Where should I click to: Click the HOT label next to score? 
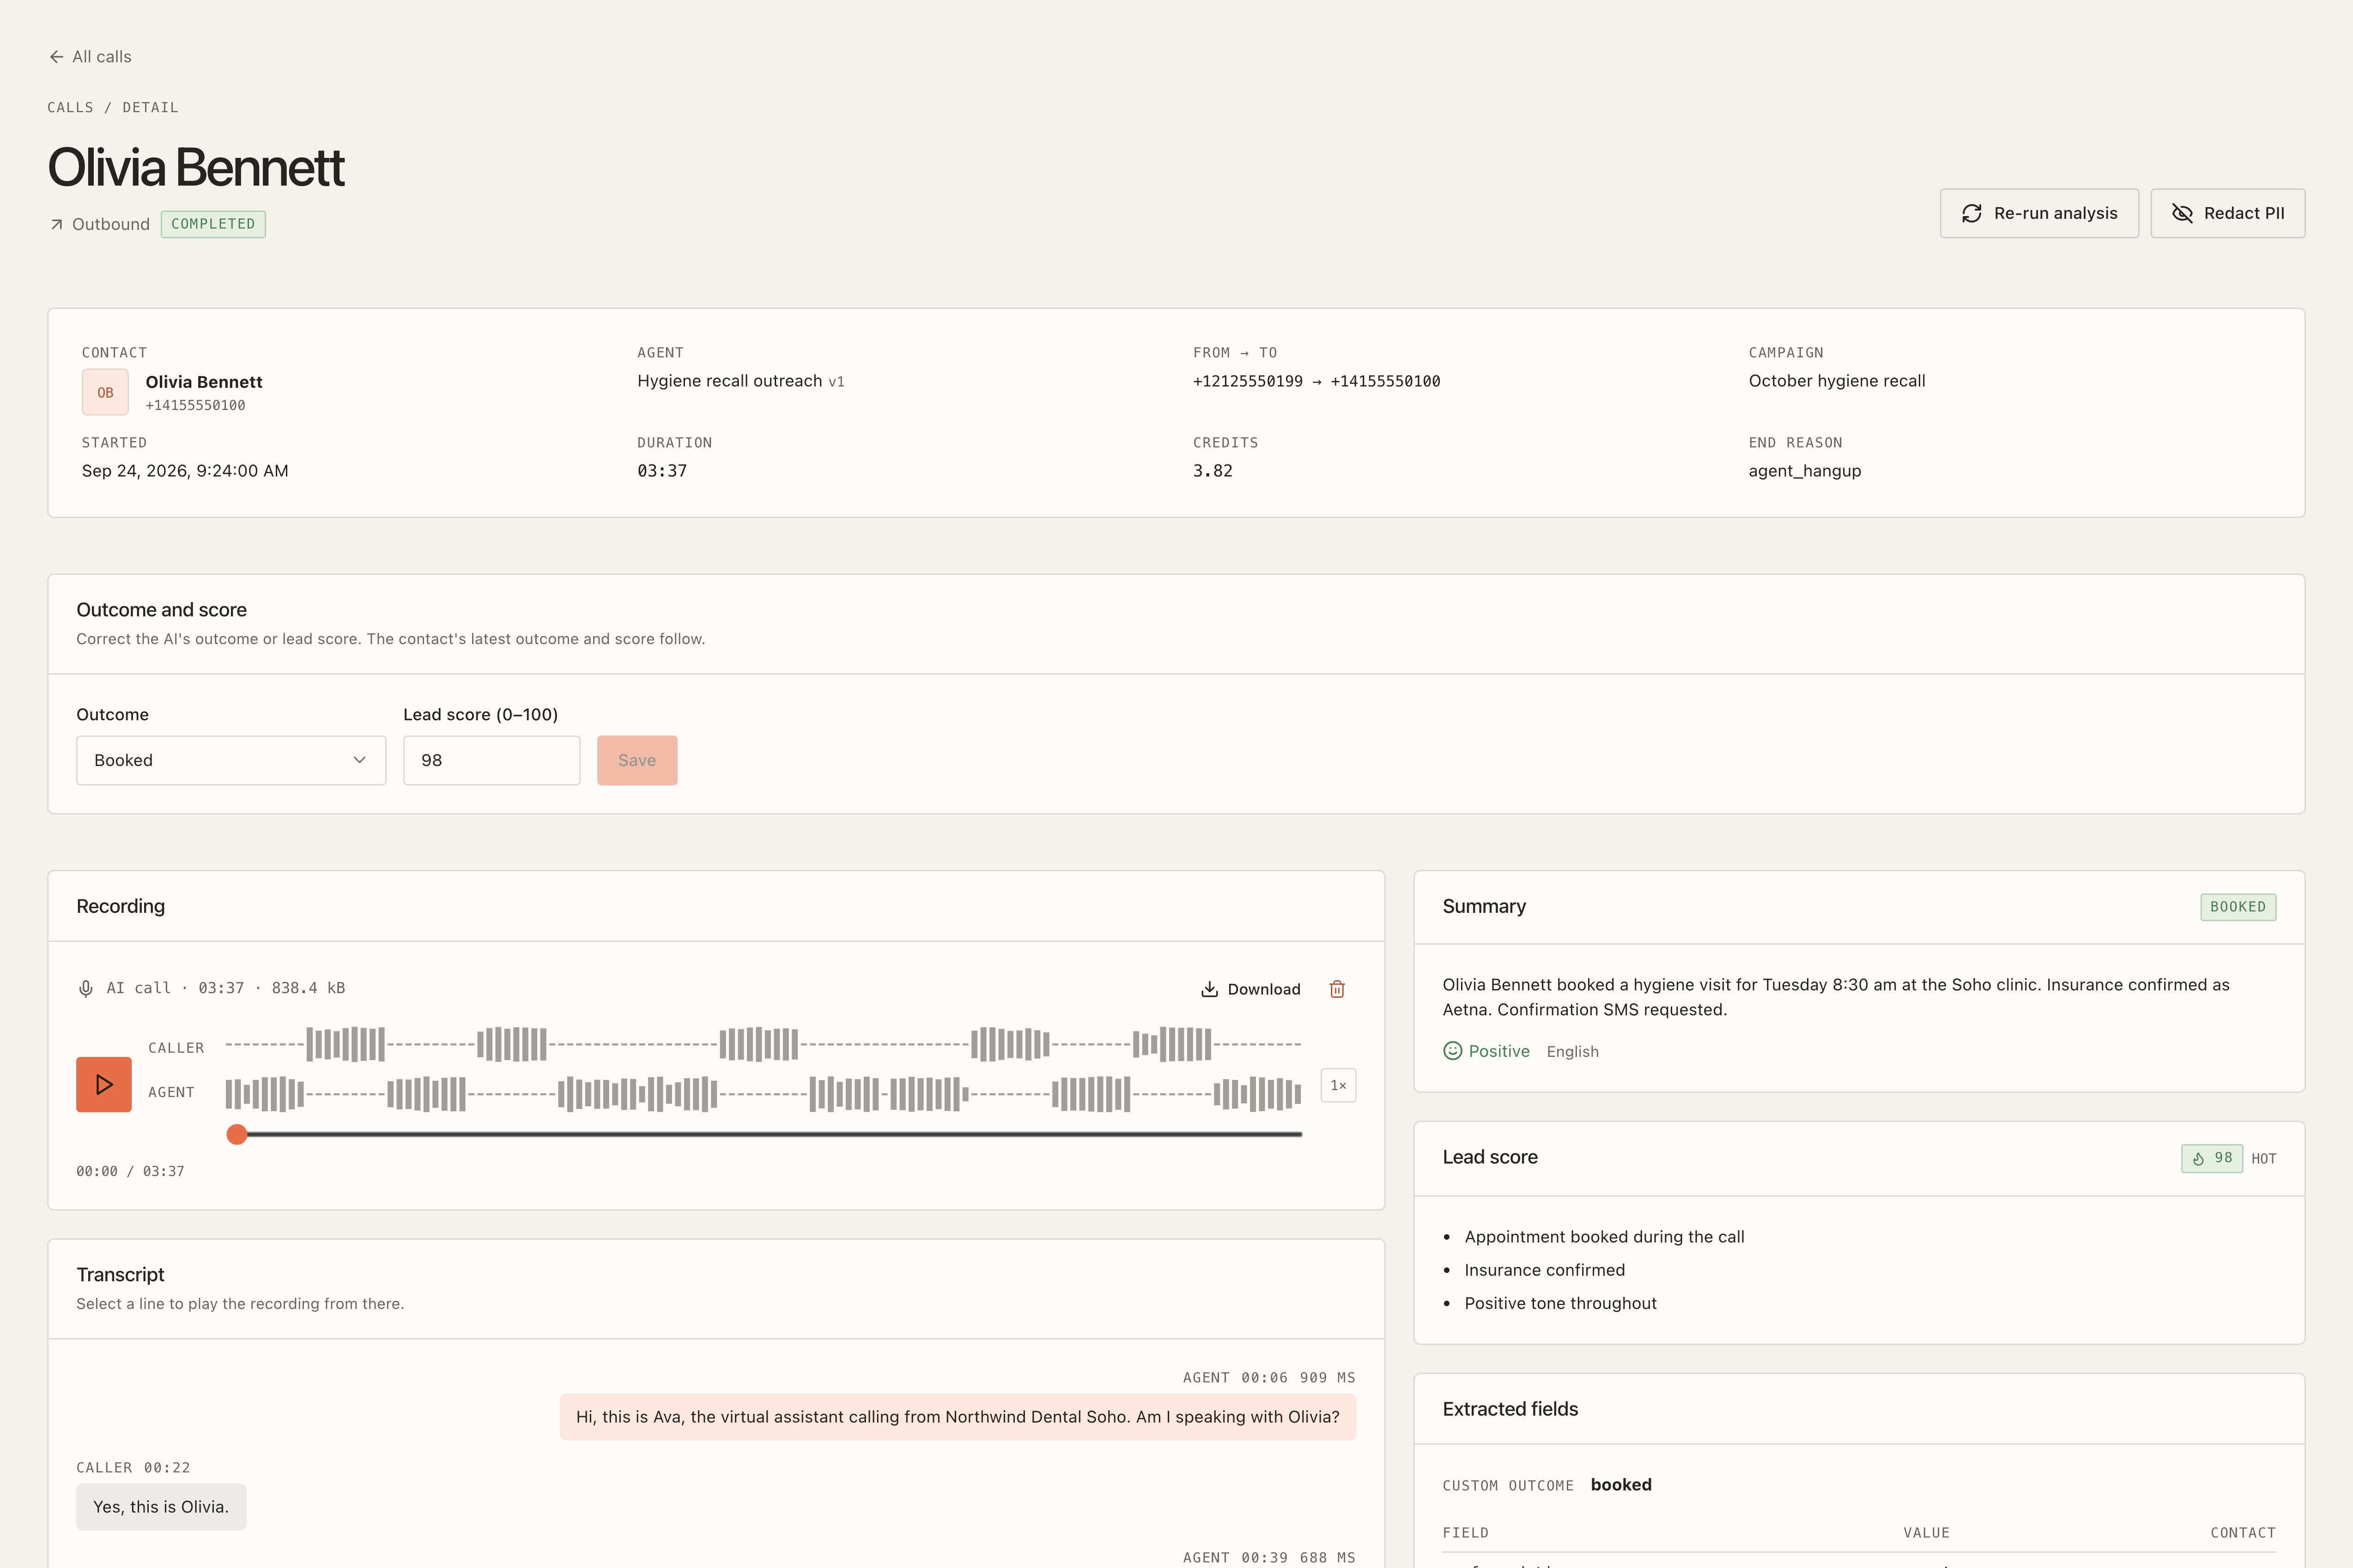click(2264, 1159)
